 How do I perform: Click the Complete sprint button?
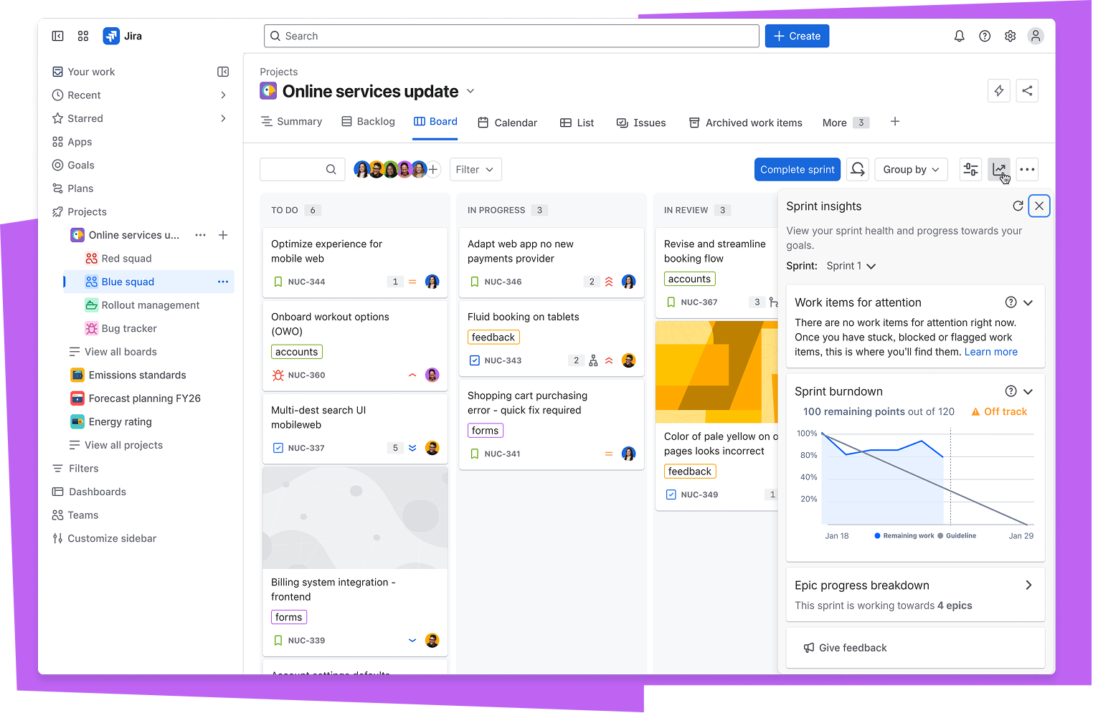click(797, 170)
